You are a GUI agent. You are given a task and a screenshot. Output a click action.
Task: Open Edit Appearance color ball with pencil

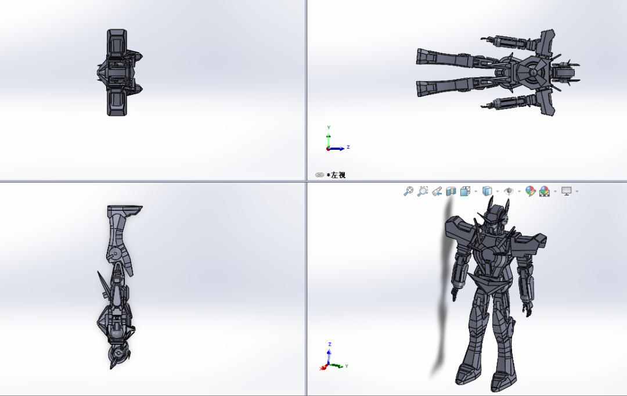point(530,191)
